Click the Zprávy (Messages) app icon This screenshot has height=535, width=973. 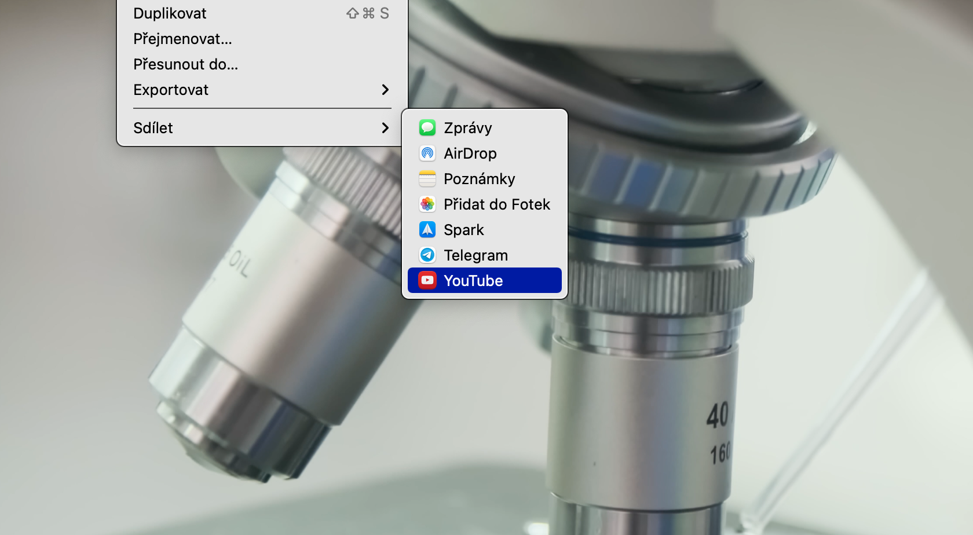(427, 127)
